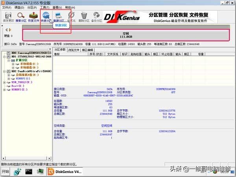Expand the USBEFI (Z:) node
The height and width of the screenshot is (177, 236).
[x=4, y=90]
